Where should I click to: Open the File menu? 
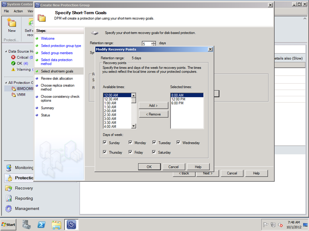[7, 11]
